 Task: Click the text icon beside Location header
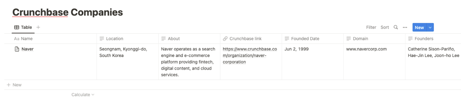point(102,39)
